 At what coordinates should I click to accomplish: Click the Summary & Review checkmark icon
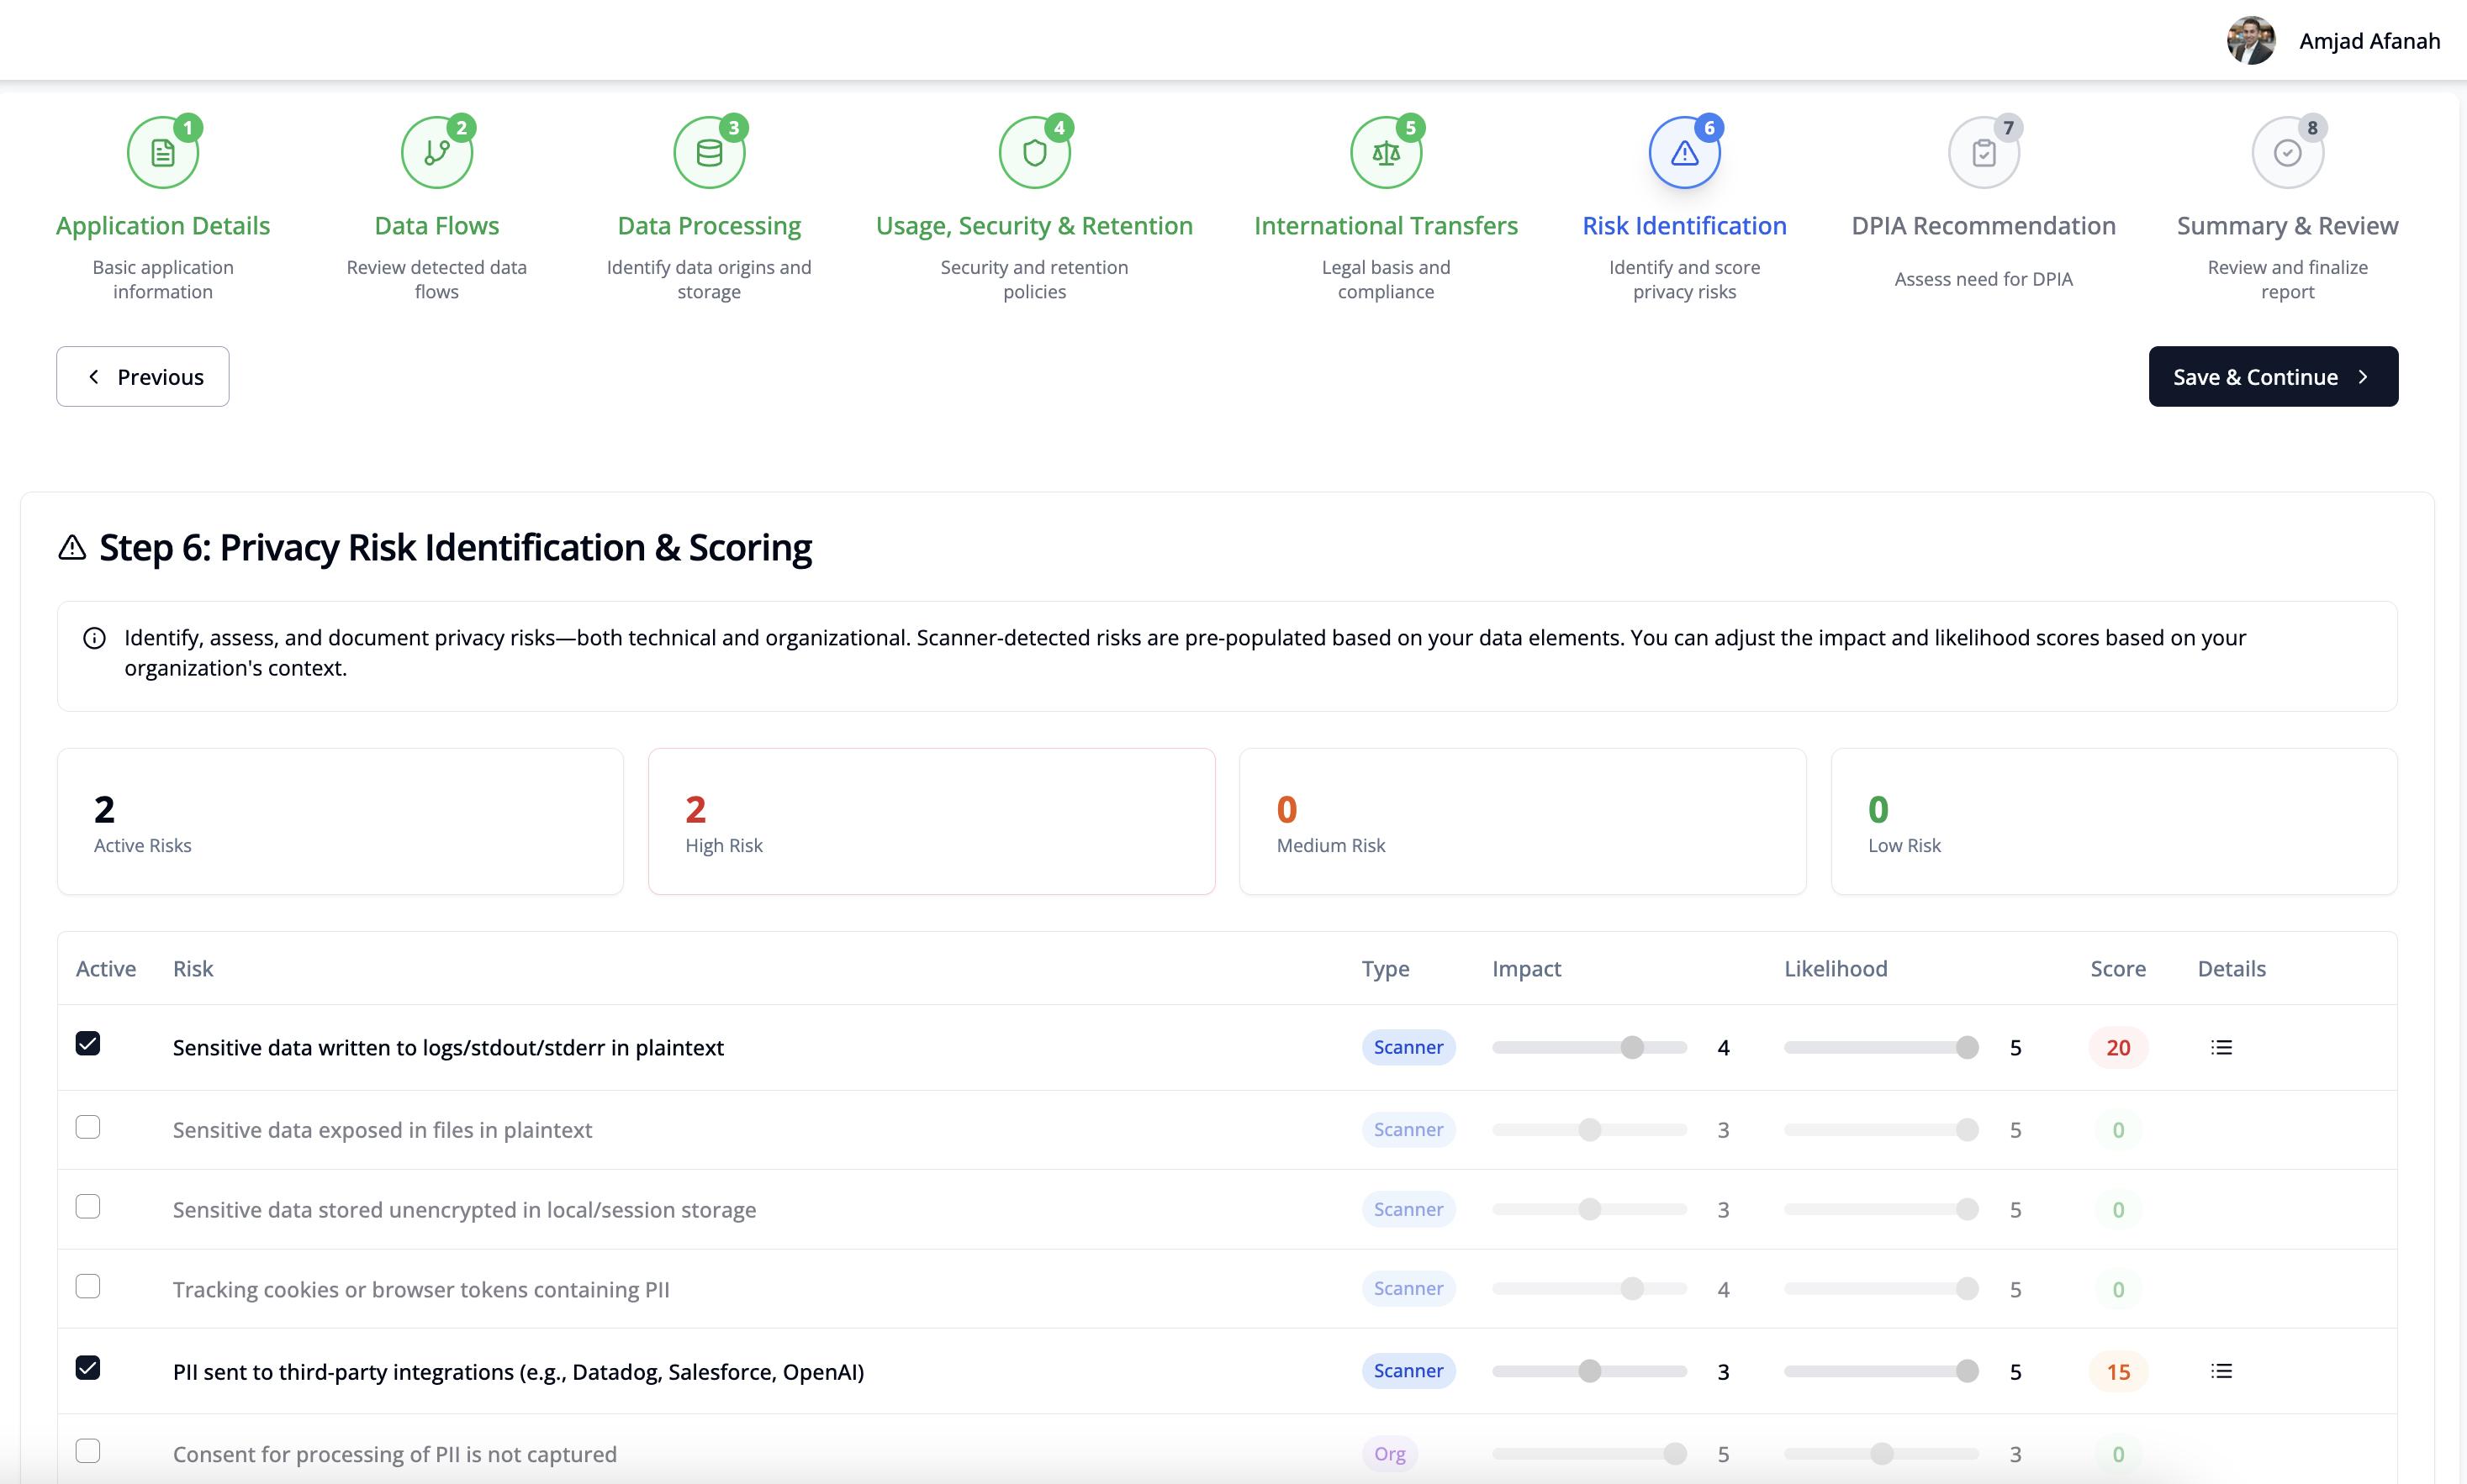pyautogui.click(x=2287, y=153)
